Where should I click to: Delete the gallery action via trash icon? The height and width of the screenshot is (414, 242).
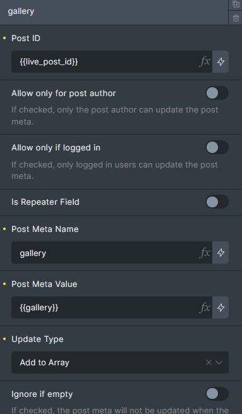pos(236,18)
